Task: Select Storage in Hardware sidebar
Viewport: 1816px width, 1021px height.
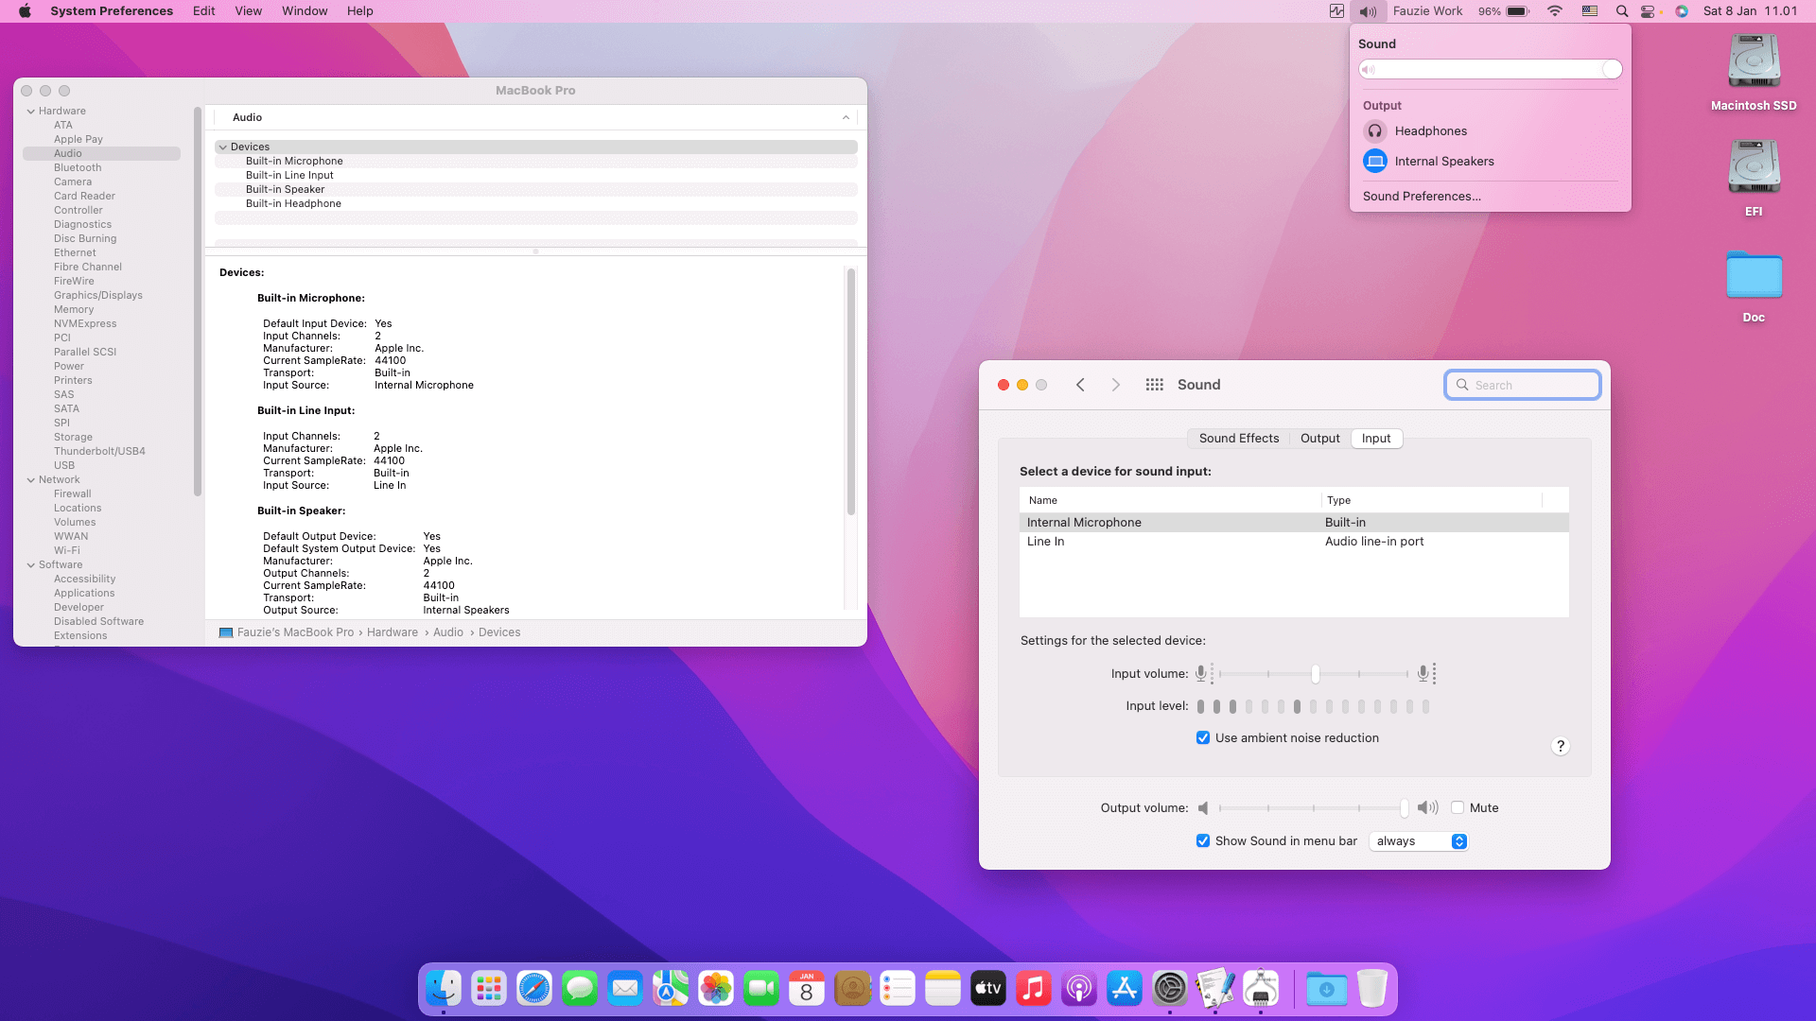Action: coord(73,438)
